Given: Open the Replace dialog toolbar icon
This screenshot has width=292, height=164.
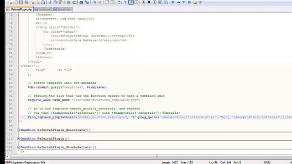Looking at the screenshot, I should click(87, 2).
